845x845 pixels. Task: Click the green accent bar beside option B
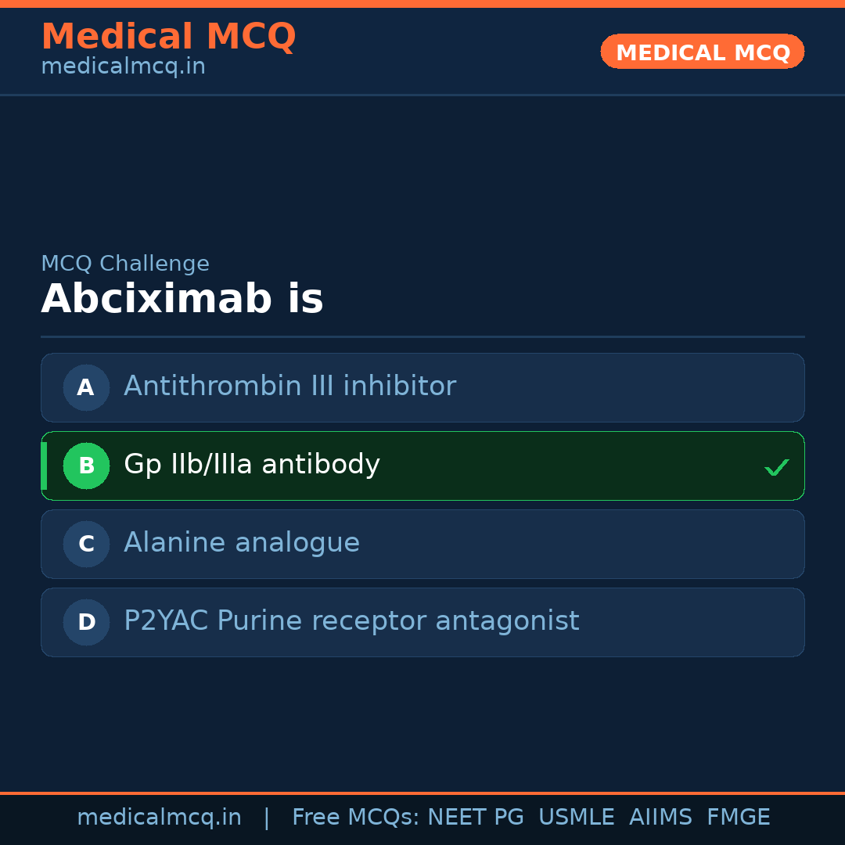[43, 466]
